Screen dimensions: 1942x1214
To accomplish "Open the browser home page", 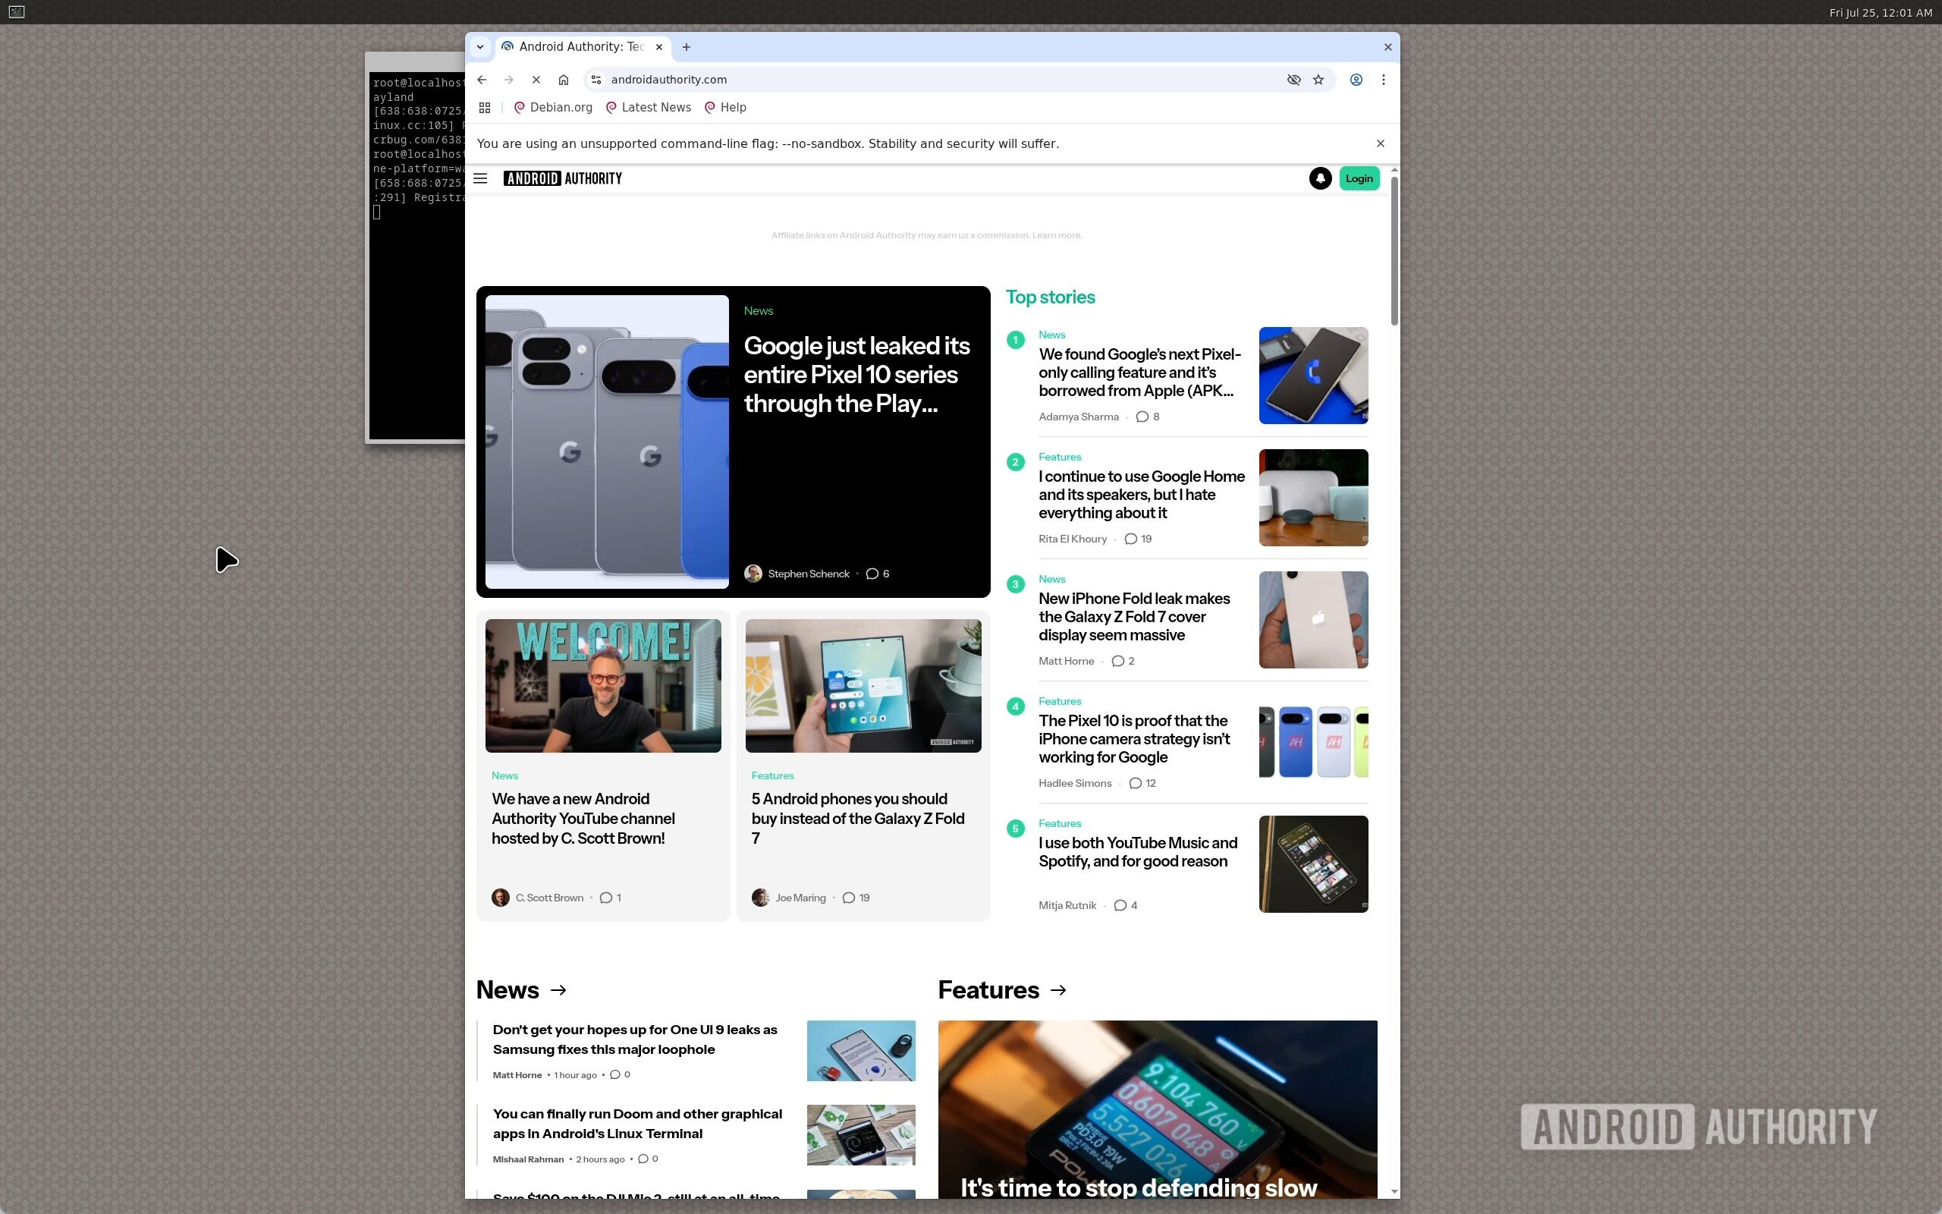I will click(x=564, y=80).
